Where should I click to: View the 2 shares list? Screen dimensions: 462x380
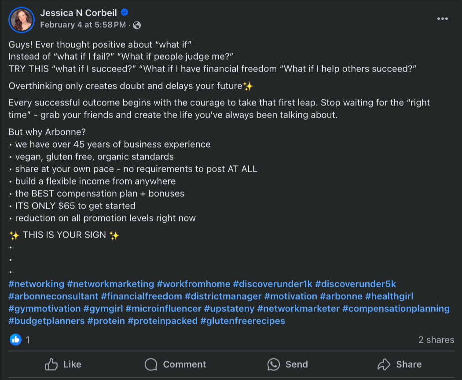click(x=436, y=340)
